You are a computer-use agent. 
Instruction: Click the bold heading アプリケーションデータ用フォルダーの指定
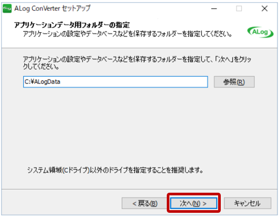72,25
